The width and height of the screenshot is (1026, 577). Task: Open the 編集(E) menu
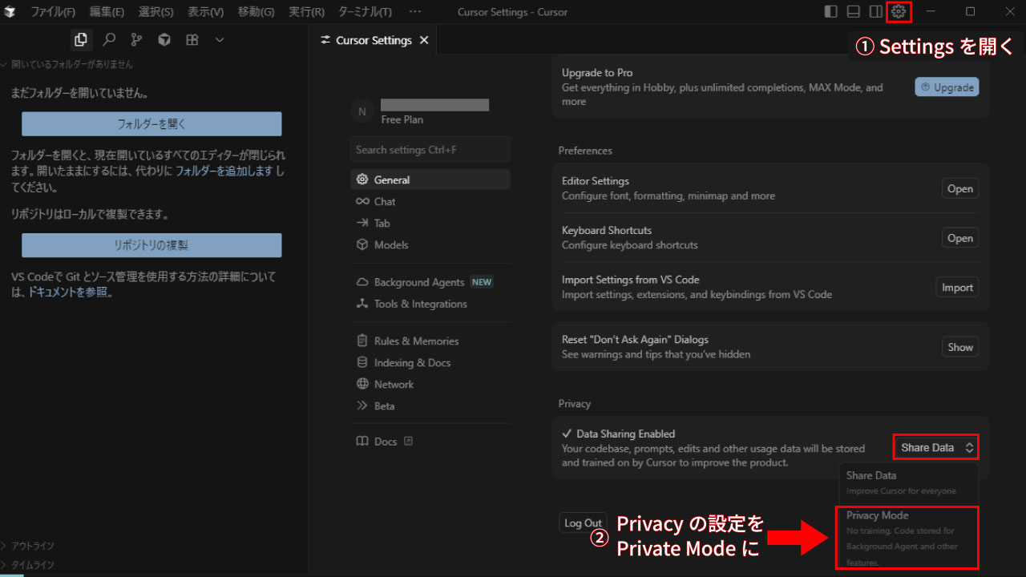click(107, 12)
